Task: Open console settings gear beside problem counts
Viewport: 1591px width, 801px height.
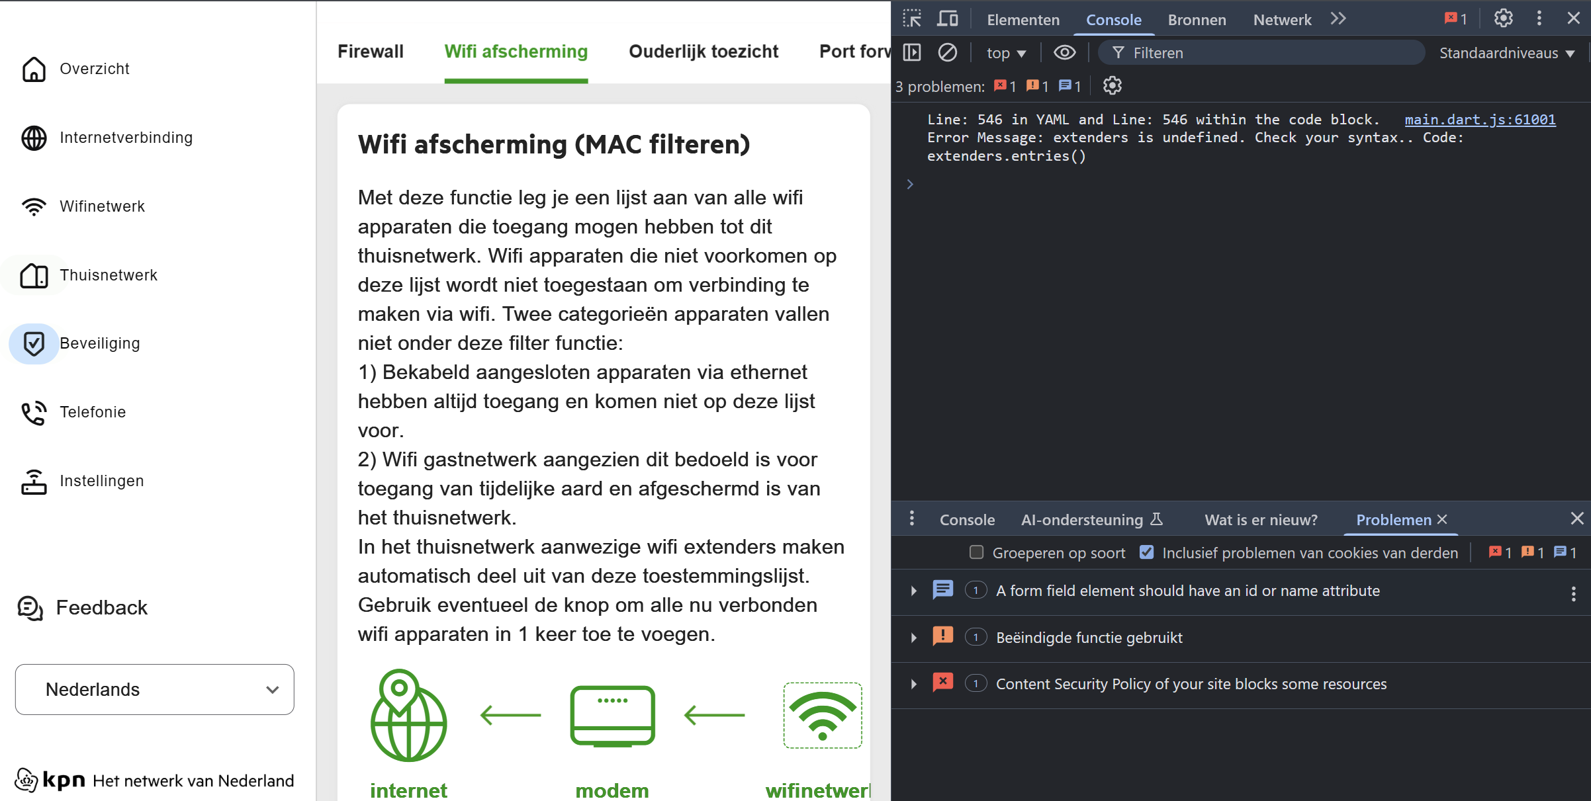Action: (1113, 86)
